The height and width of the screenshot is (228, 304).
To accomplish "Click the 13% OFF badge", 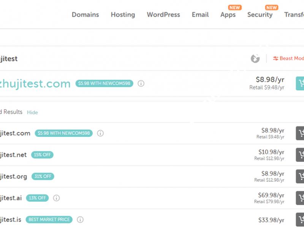I will coord(37,198).
